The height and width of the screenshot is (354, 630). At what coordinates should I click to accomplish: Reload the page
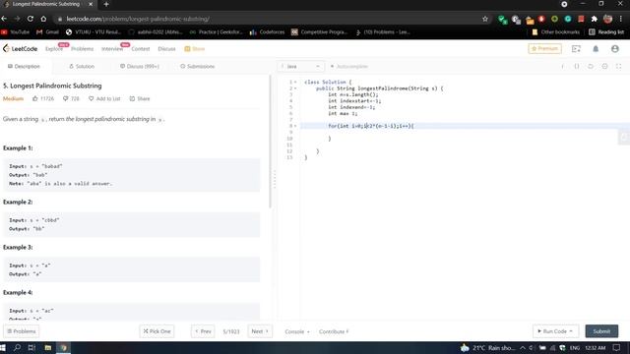pos(31,19)
